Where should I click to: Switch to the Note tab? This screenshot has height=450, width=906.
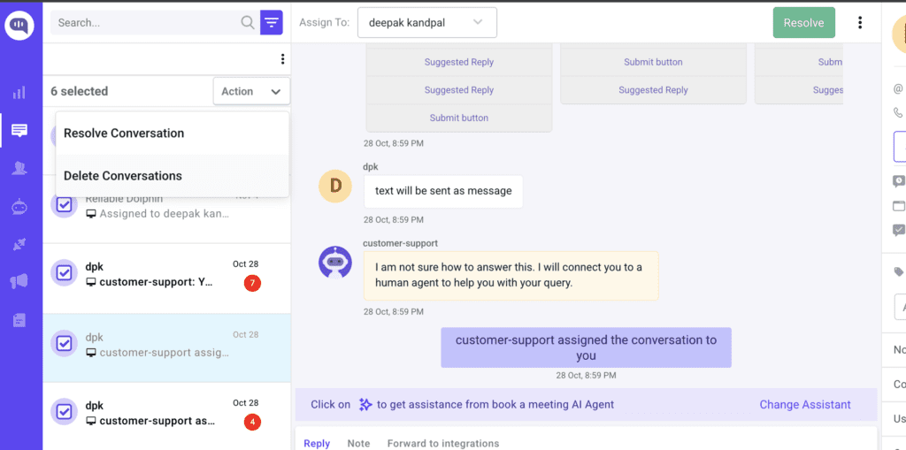[x=358, y=443]
